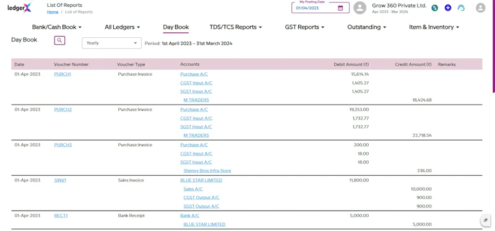The height and width of the screenshot is (231, 495).
Task: Expand the All Ledgers menu
Action: [x=122, y=27]
